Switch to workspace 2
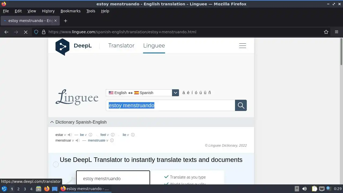The width and height of the screenshot is (343, 193). pos(18,189)
